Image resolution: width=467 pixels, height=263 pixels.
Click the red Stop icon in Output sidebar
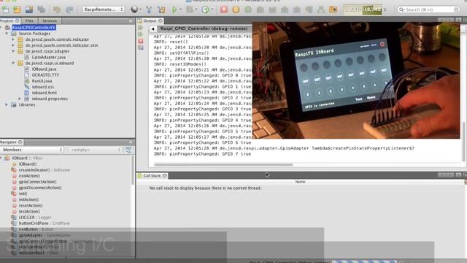click(141, 41)
